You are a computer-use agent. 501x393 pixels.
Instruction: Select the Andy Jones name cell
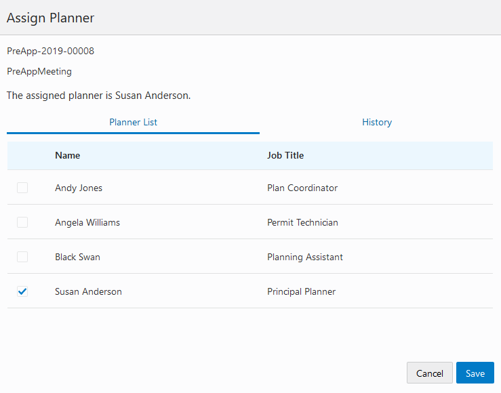point(79,188)
